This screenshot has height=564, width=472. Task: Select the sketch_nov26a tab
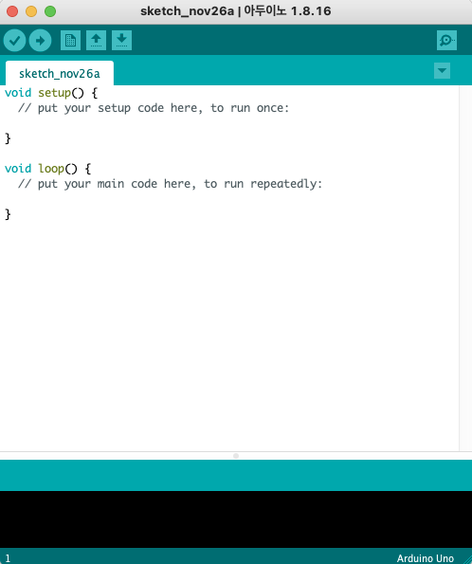pos(60,73)
